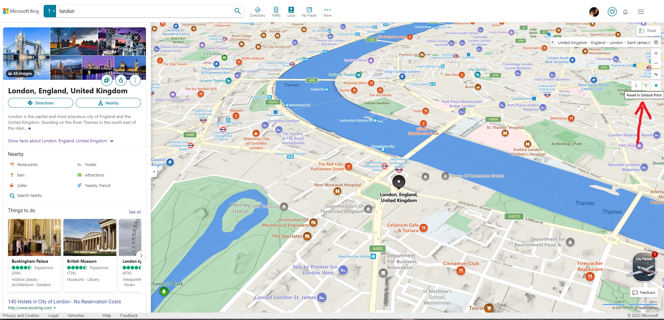This screenshot has height=320, width=664.
Task: Reset to default pitch
Action: (656, 85)
